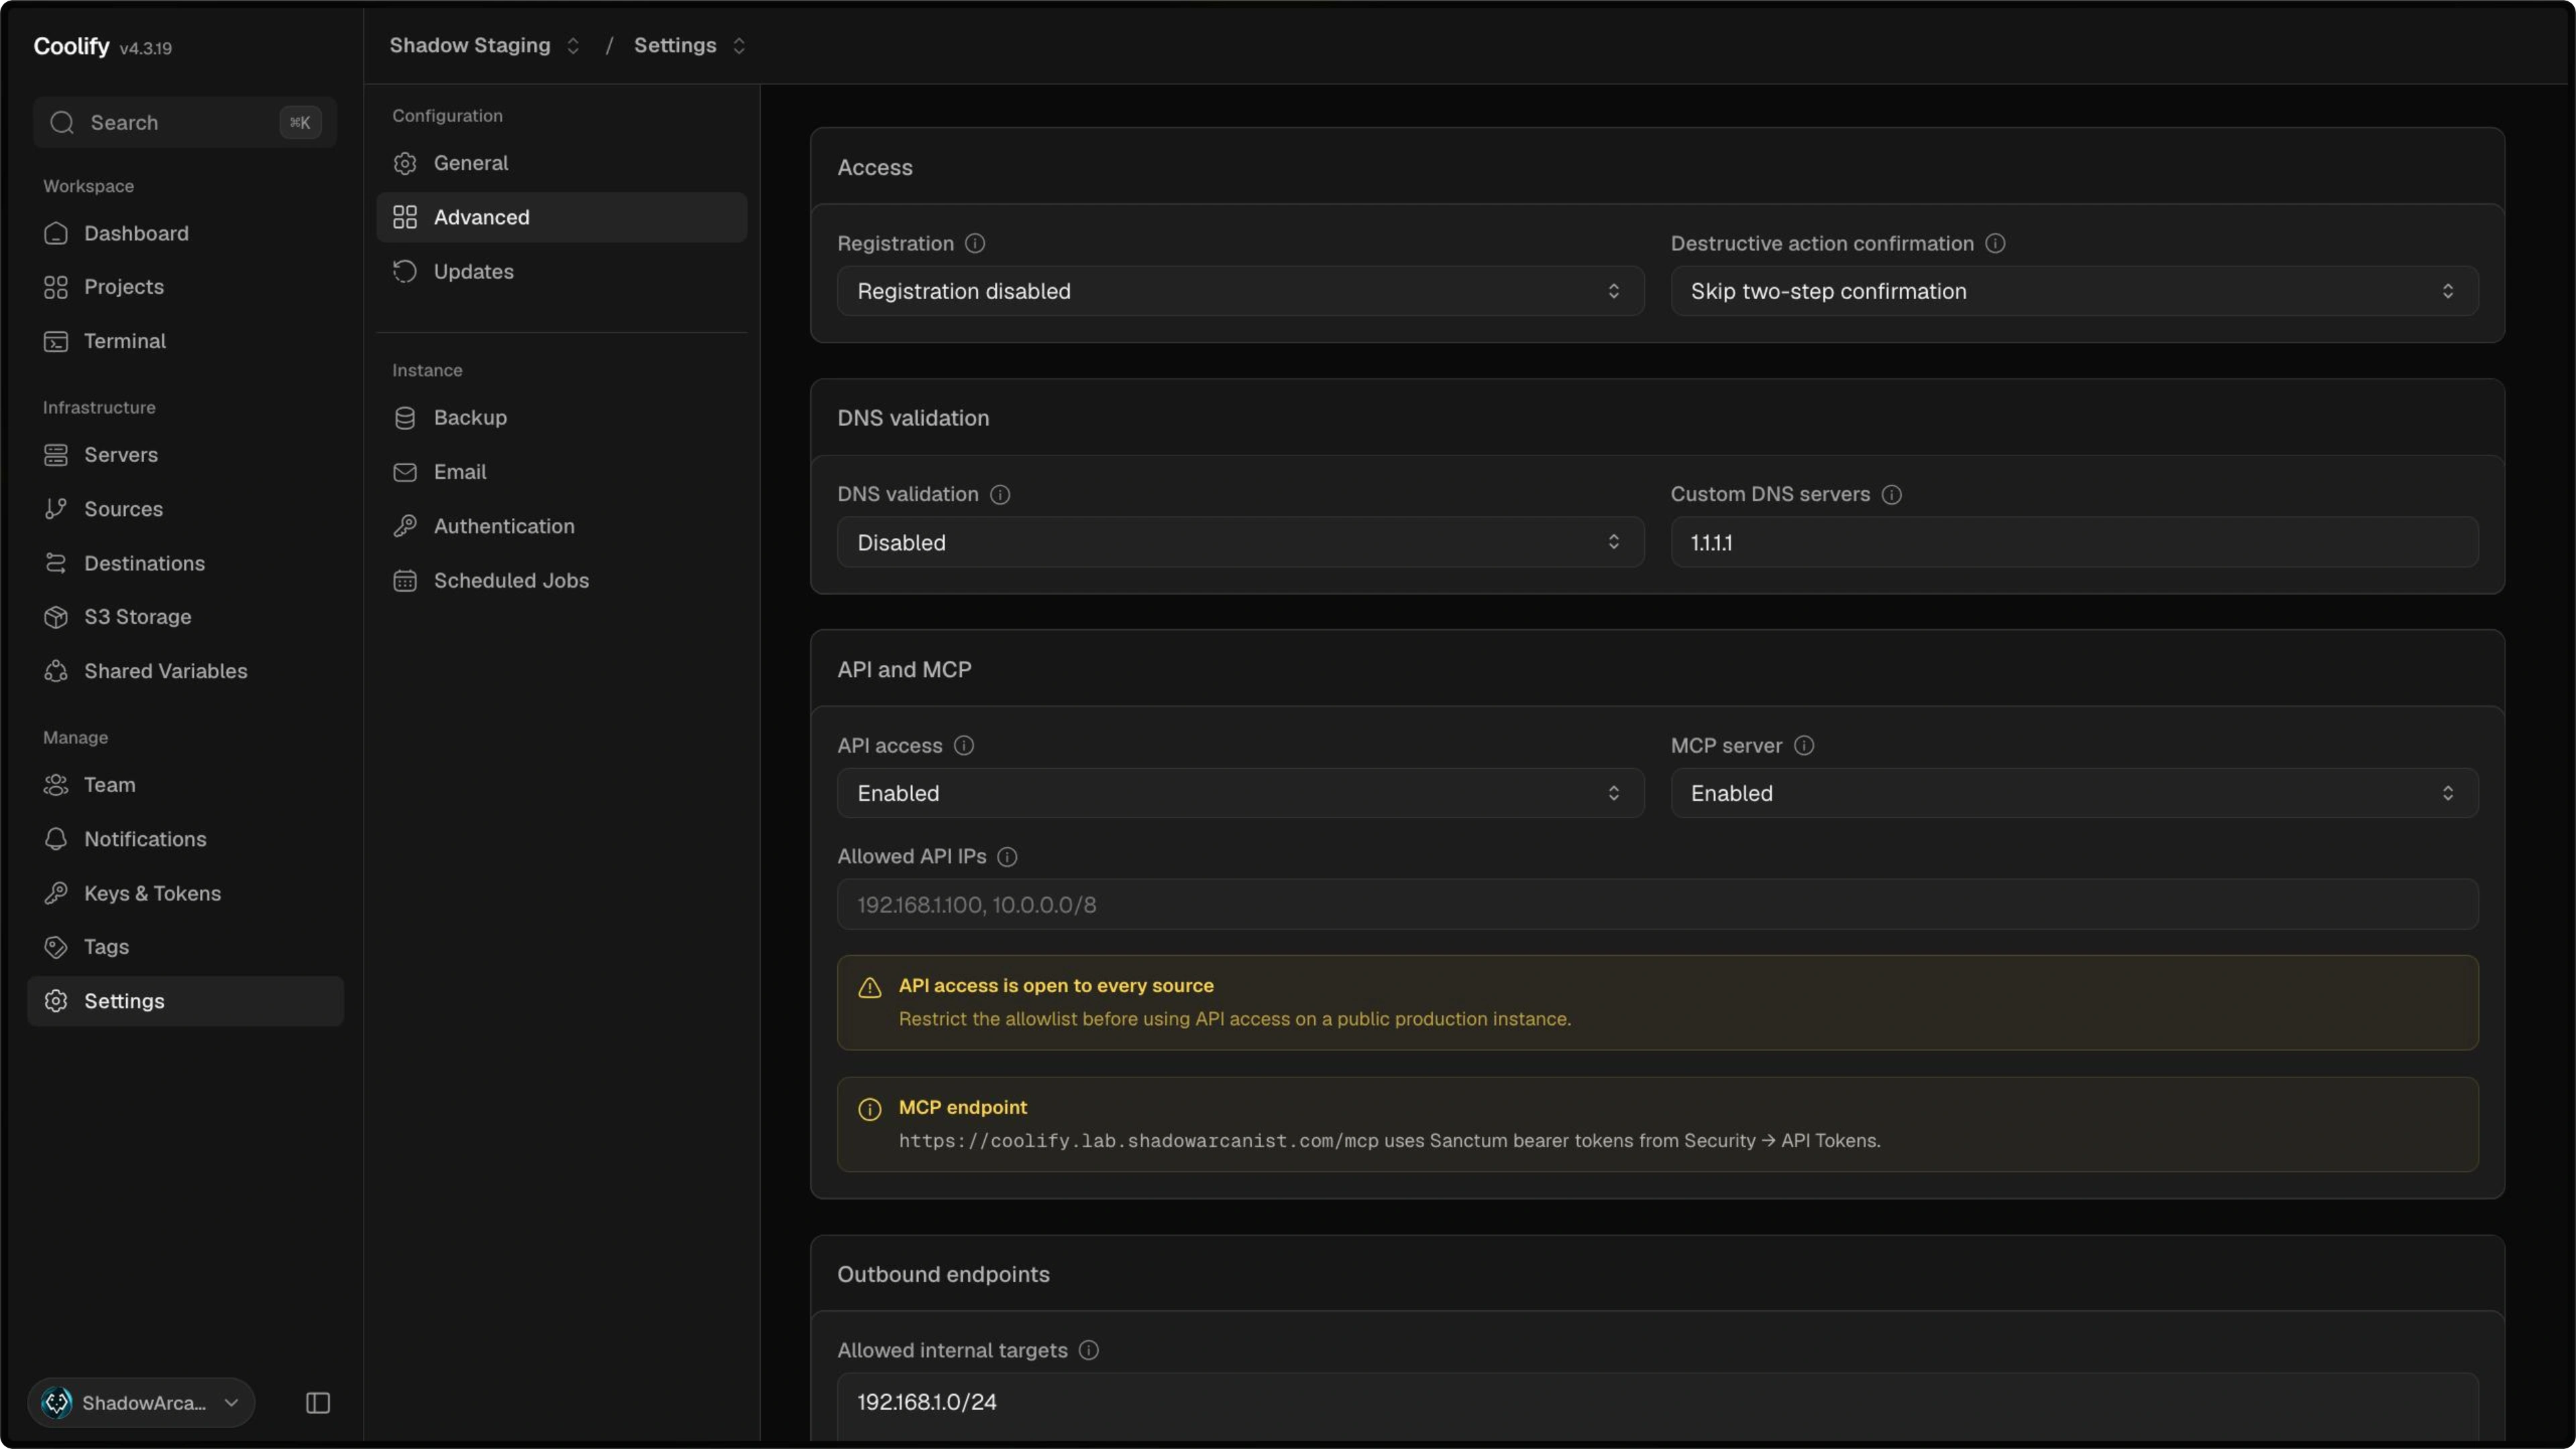Toggle the sidebar collapse icon
Image resolution: width=2576 pixels, height=1449 pixels.
pos(318,1402)
